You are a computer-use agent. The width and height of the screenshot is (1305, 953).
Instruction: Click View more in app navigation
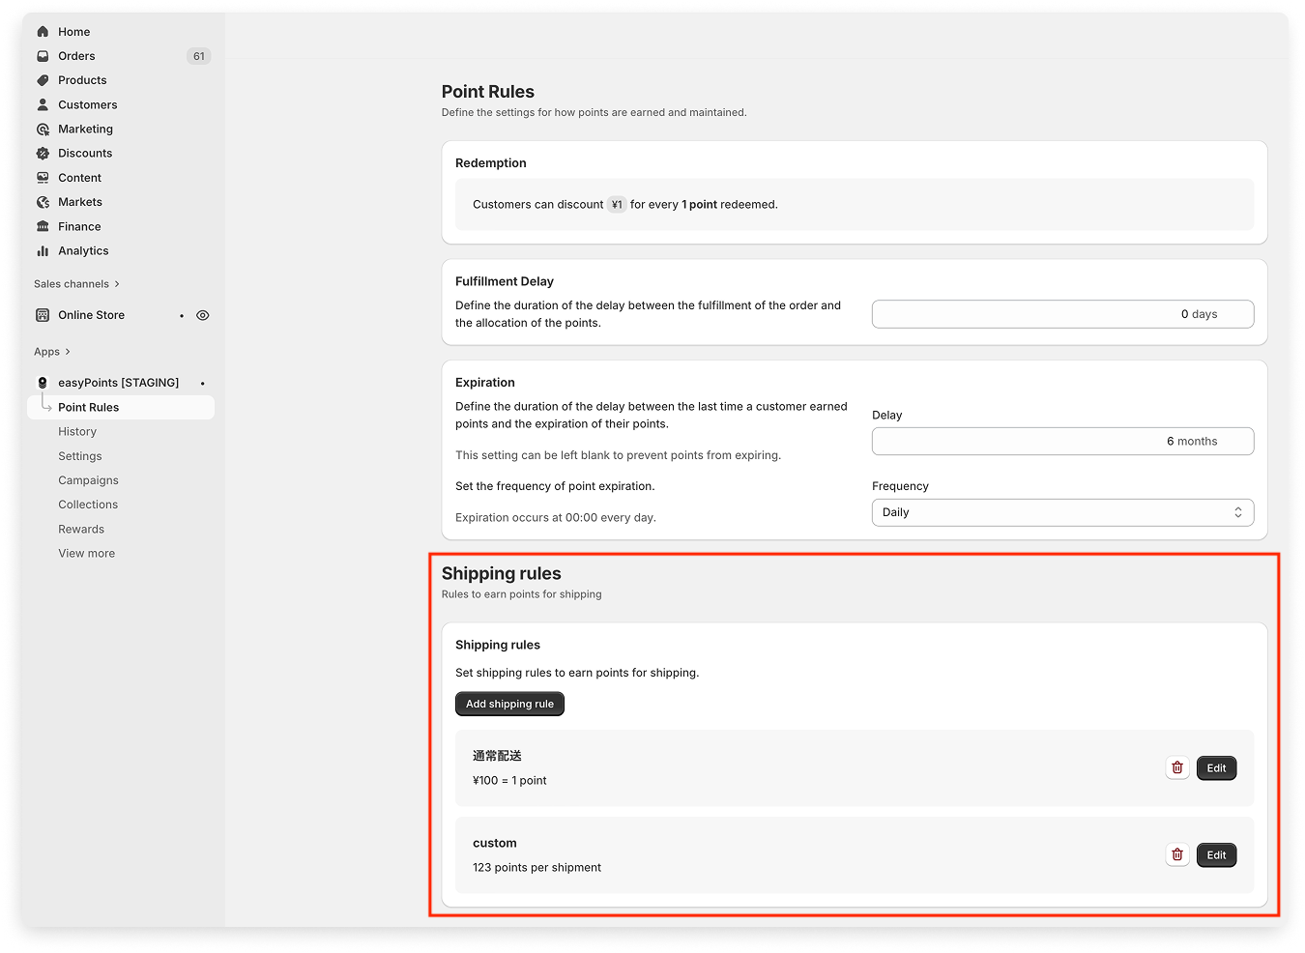click(x=86, y=554)
